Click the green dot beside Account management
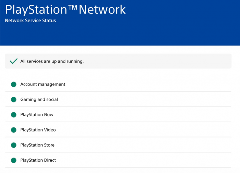 [x=14, y=84]
